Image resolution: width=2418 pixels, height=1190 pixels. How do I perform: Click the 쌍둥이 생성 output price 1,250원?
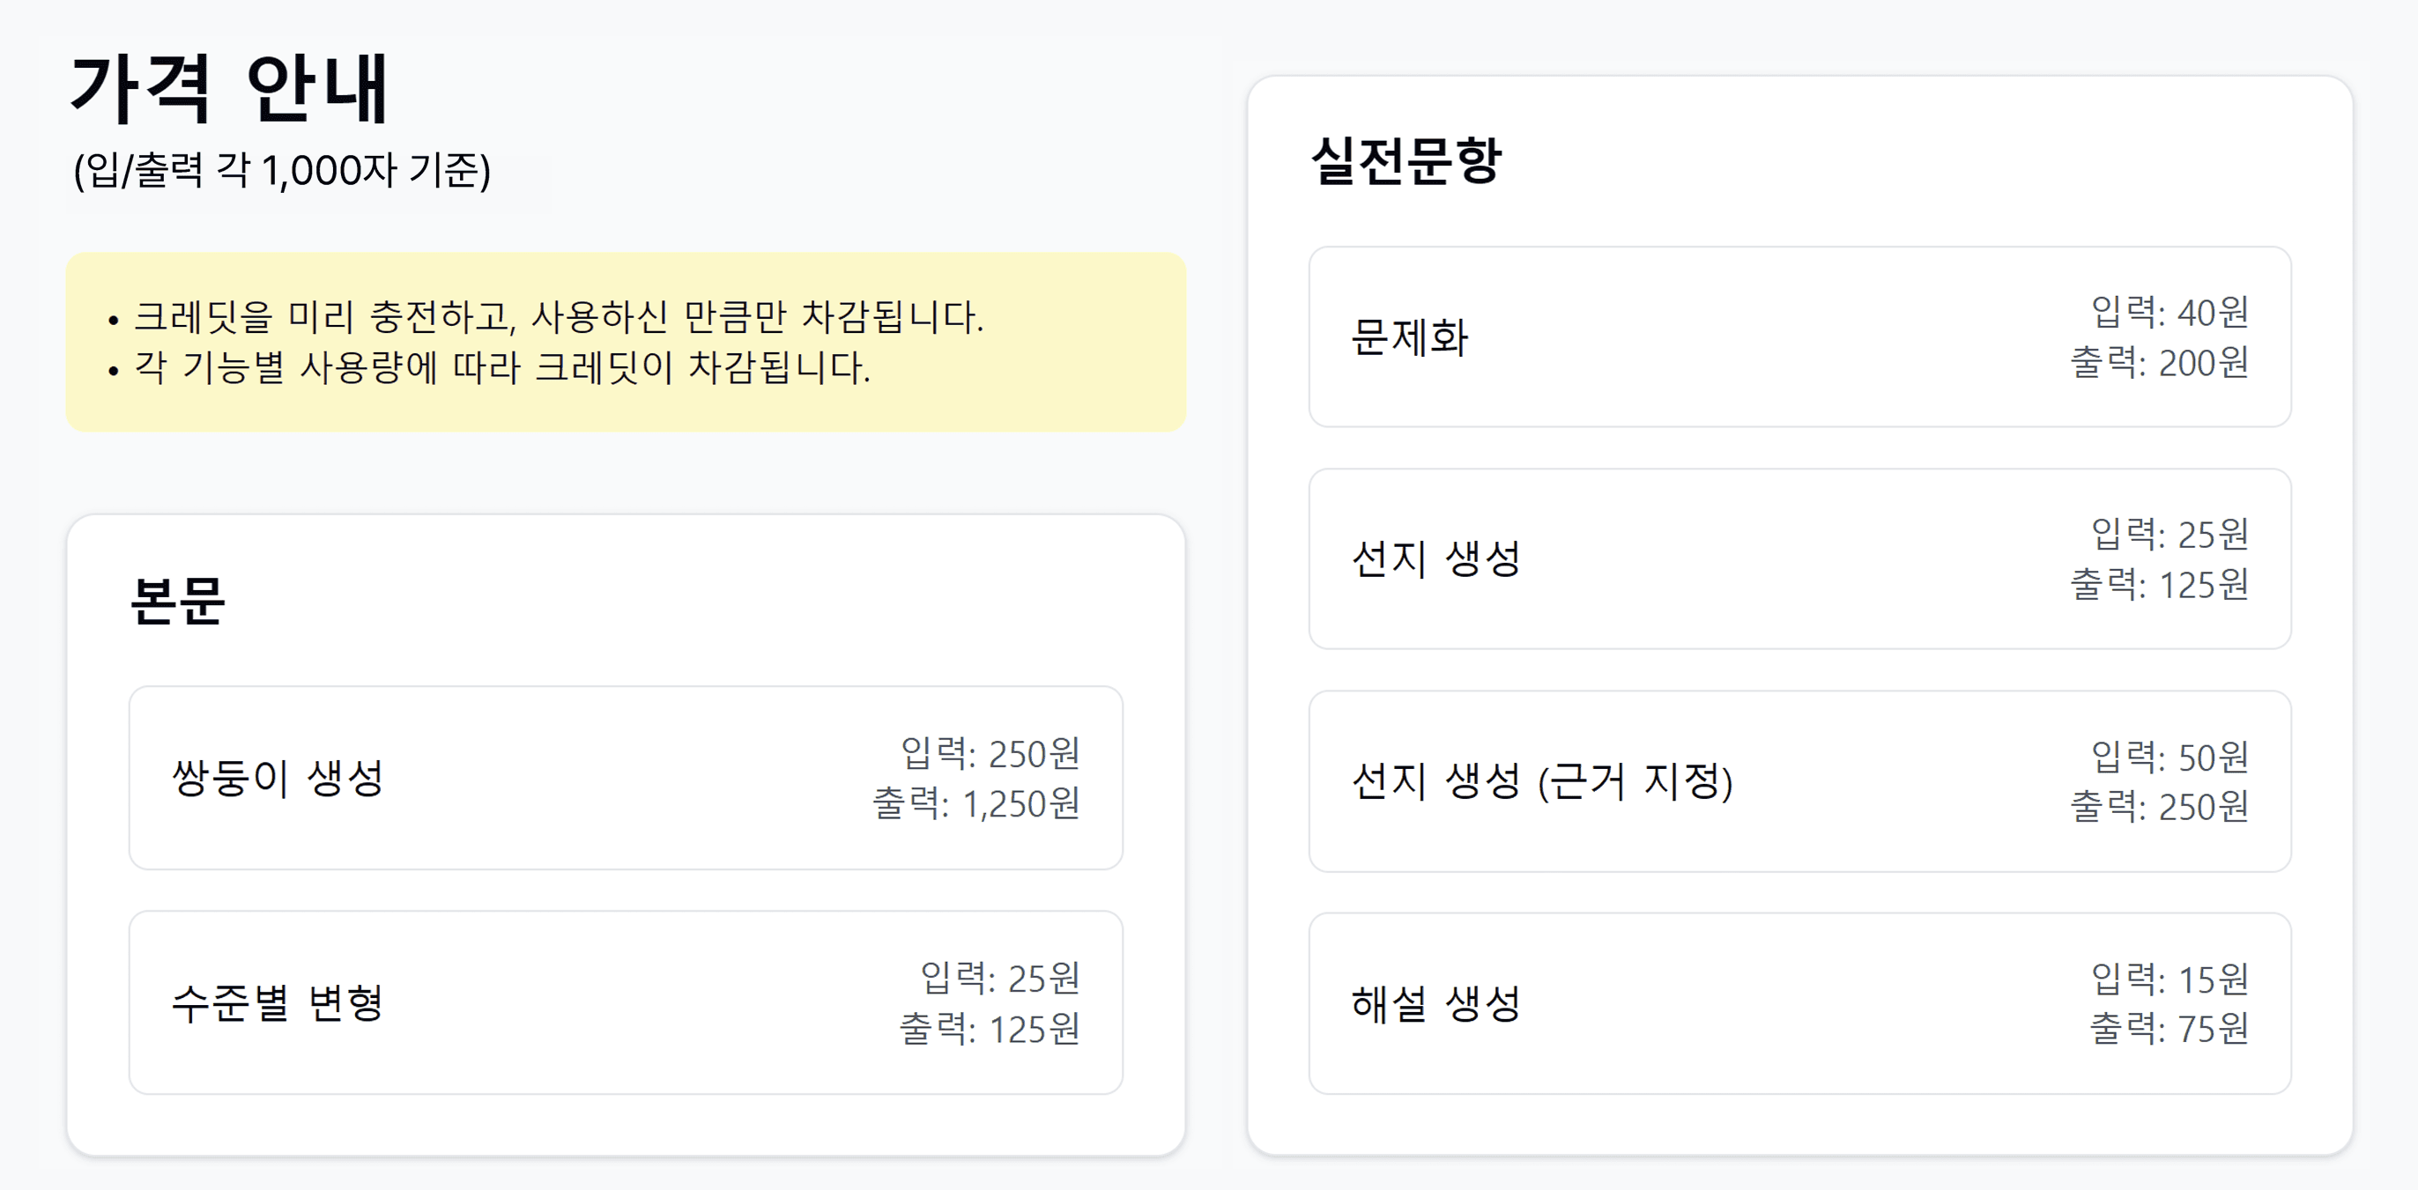click(976, 804)
